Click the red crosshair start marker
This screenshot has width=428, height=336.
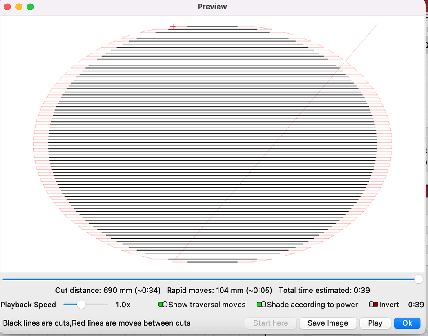tap(173, 26)
